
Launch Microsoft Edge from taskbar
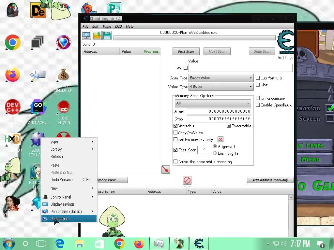[x=60, y=243]
